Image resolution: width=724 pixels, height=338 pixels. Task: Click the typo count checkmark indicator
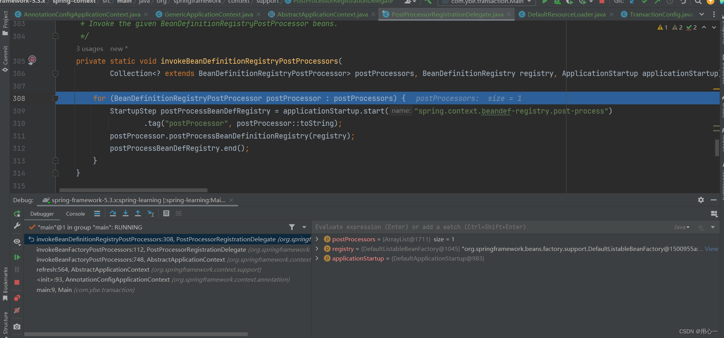pyautogui.click(x=692, y=27)
